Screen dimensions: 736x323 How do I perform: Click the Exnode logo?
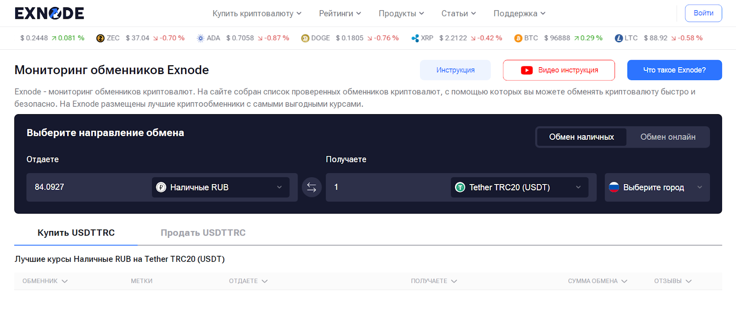49,13
